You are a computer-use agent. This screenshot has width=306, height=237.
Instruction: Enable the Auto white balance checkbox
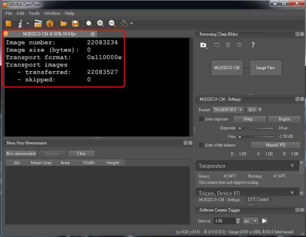pyautogui.click(x=201, y=145)
